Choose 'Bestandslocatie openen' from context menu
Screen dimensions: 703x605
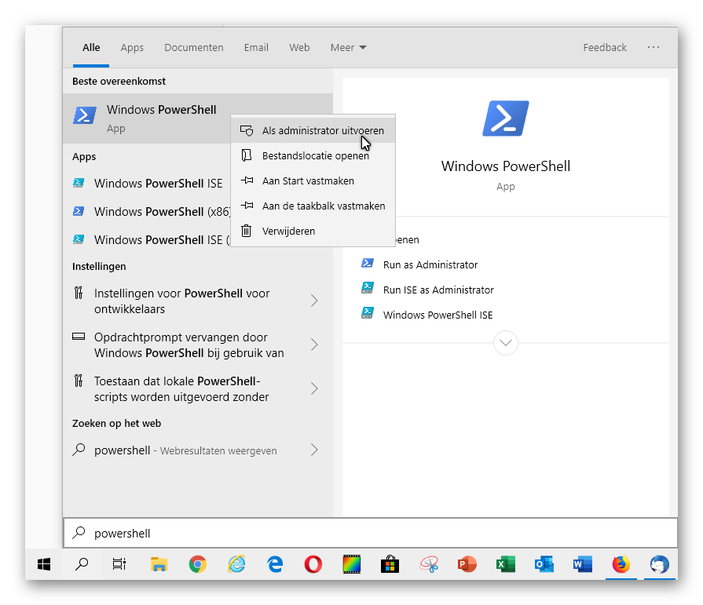click(313, 155)
